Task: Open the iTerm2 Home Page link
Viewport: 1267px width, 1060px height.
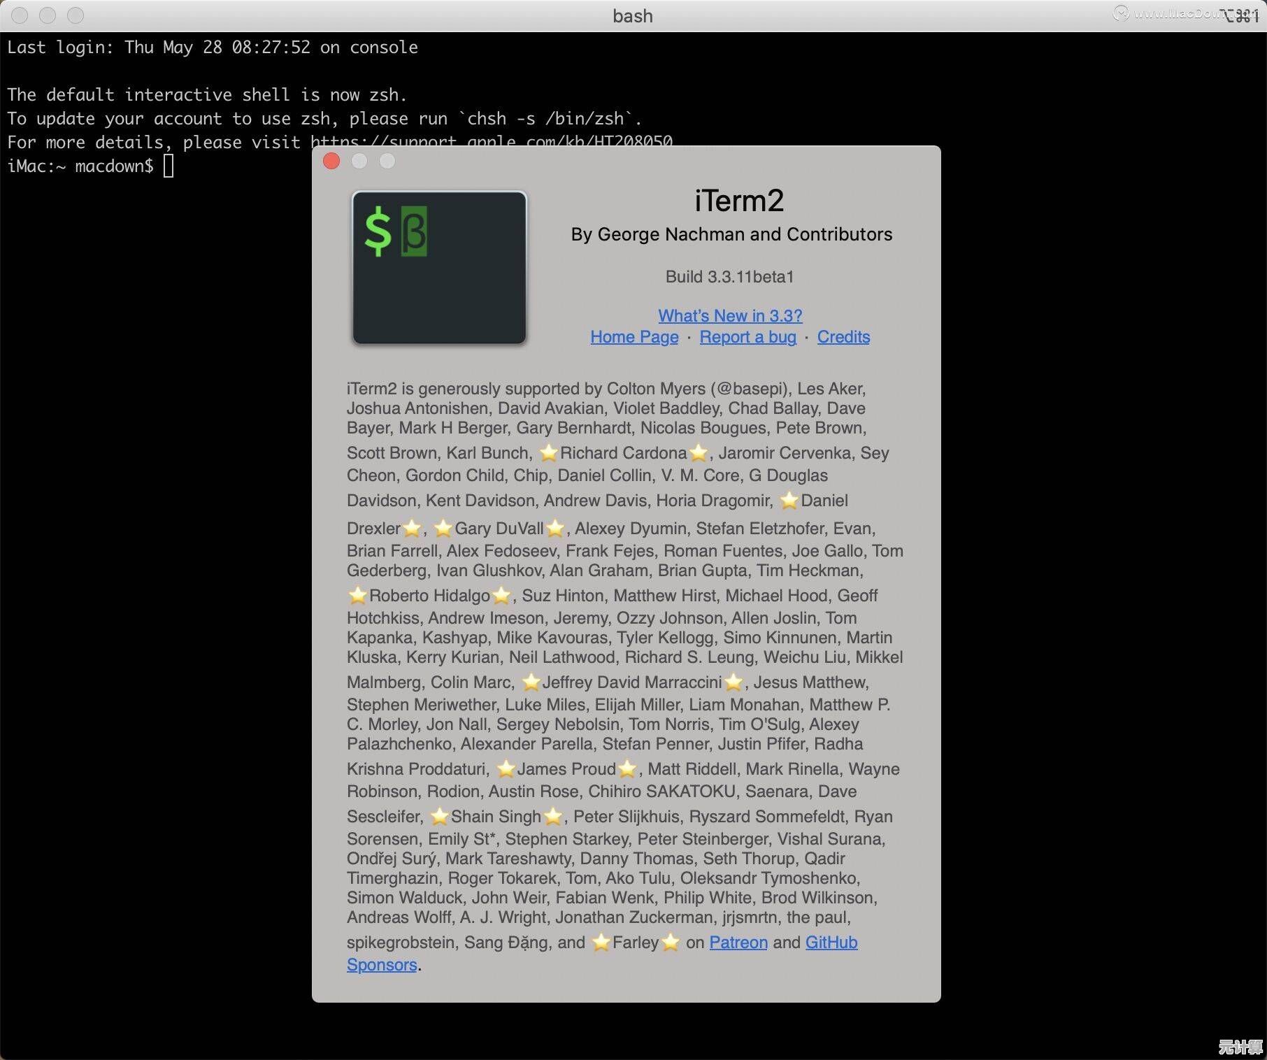Action: (x=634, y=337)
